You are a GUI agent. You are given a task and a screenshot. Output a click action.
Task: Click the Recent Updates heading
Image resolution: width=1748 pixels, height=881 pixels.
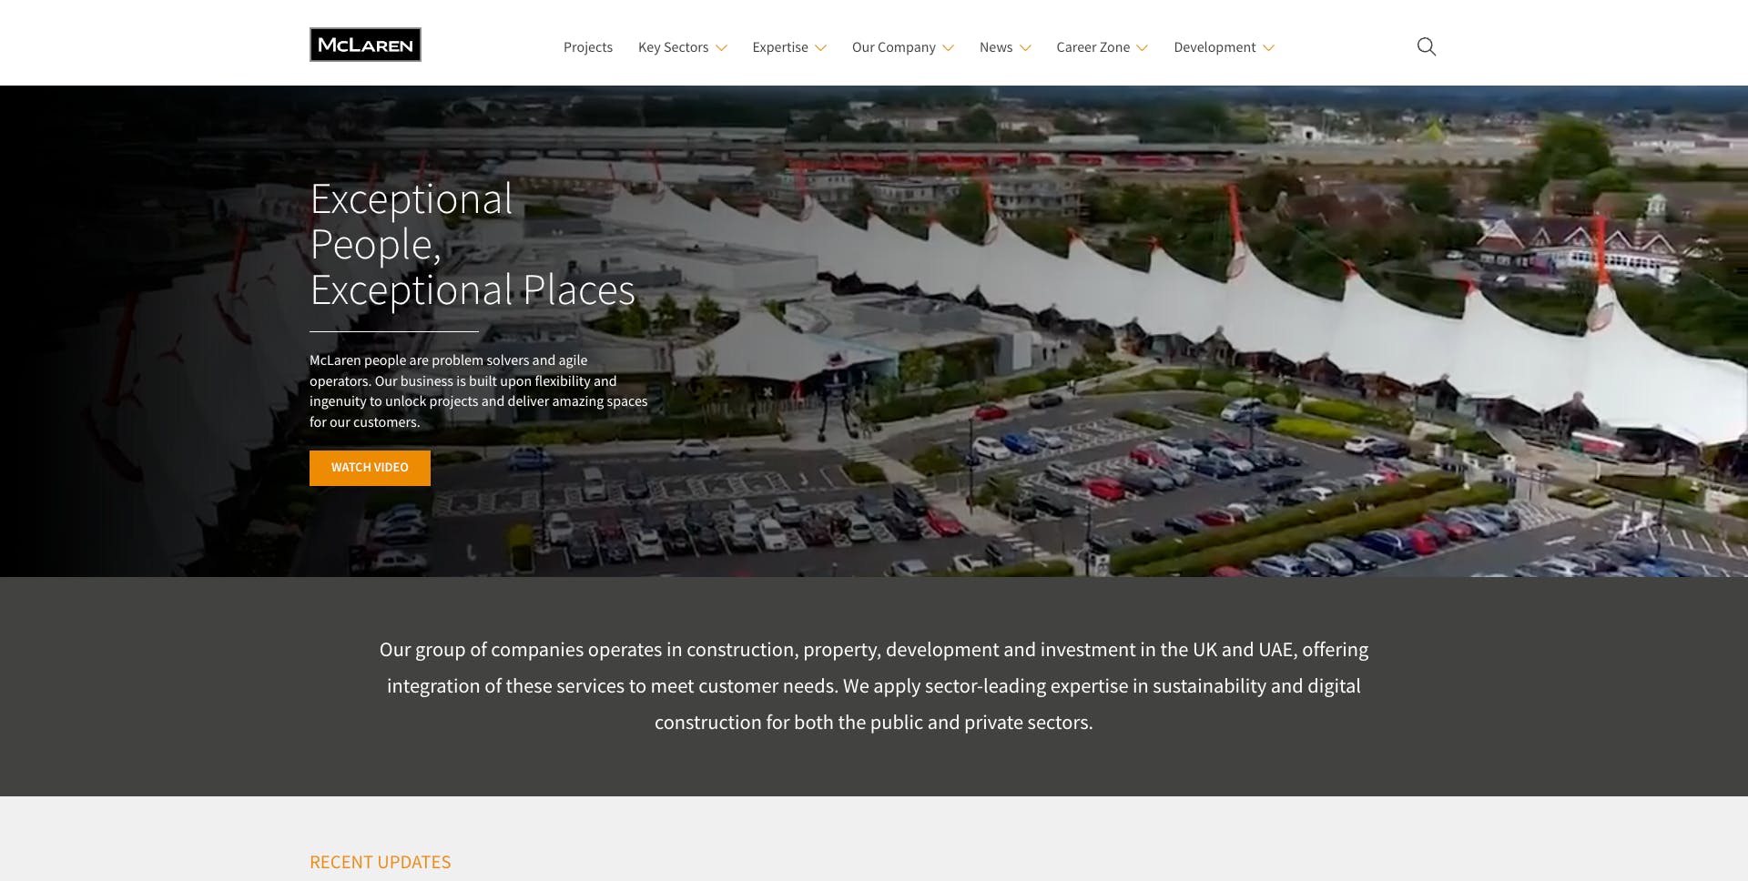pyautogui.click(x=380, y=861)
